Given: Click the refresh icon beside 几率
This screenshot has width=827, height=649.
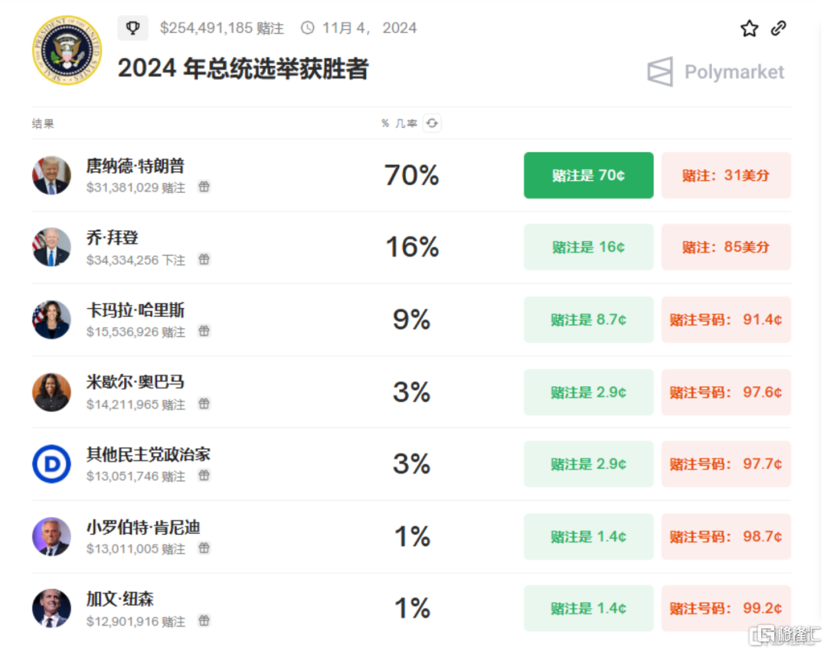Looking at the screenshot, I should coord(432,123).
